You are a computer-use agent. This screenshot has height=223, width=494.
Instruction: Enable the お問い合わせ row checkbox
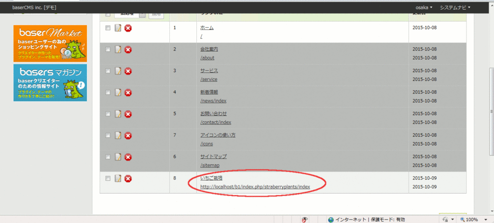(x=108, y=114)
